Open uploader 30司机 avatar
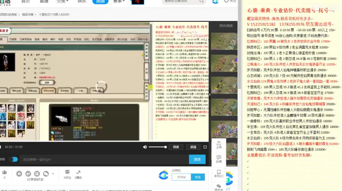The image size is (342, 191). tap(164, 175)
